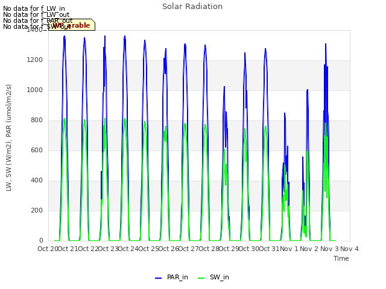Click the Nov 3 x-axis tick label
Screen dimensions: 386x289
tap(329, 249)
